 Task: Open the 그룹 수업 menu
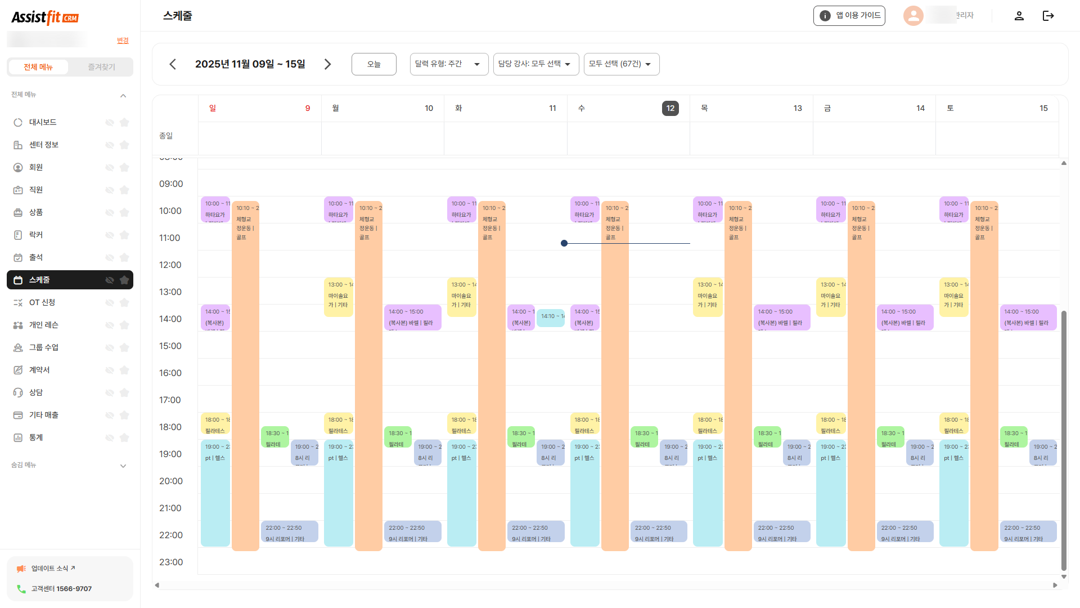tap(44, 347)
